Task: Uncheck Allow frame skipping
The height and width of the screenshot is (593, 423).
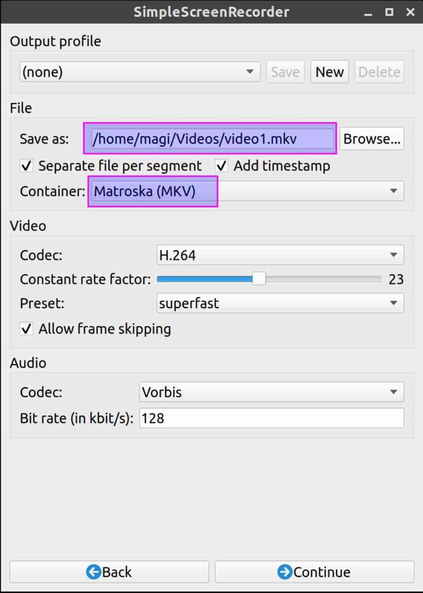Action: (26, 330)
